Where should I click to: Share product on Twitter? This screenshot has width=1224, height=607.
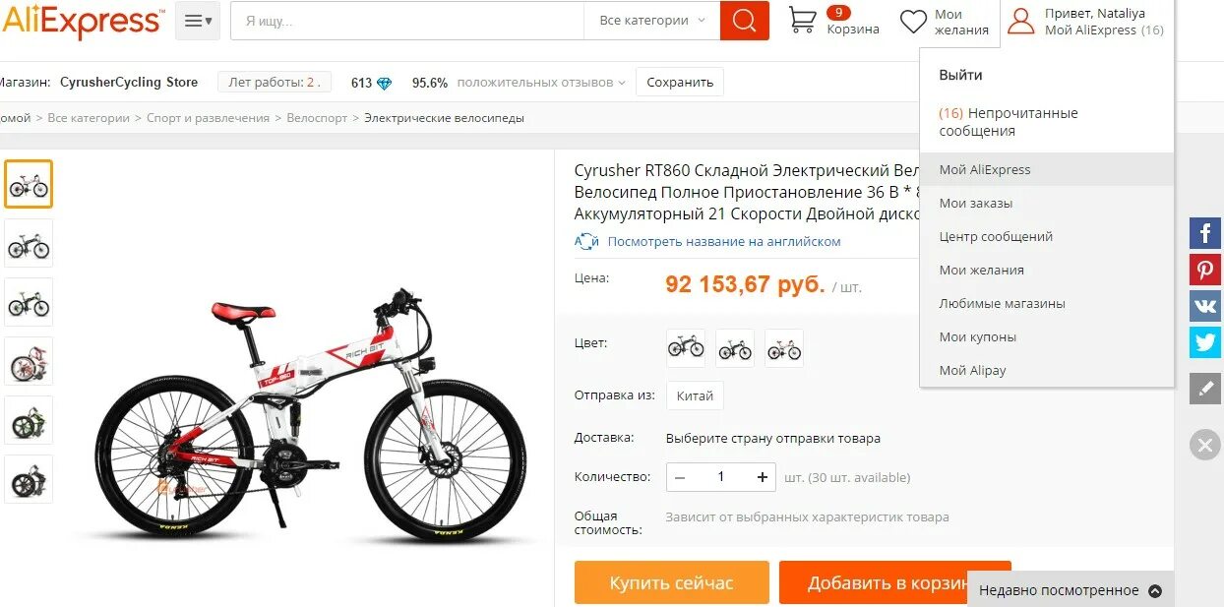pyautogui.click(x=1205, y=342)
